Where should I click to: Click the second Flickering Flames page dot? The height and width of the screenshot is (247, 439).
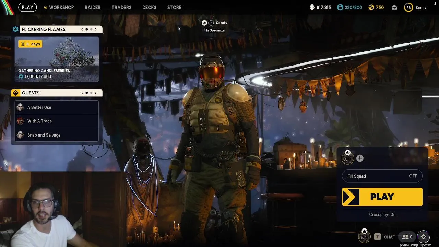click(x=91, y=30)
